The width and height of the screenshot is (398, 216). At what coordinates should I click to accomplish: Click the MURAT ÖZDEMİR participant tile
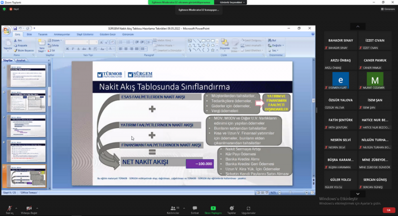(375, 80)
